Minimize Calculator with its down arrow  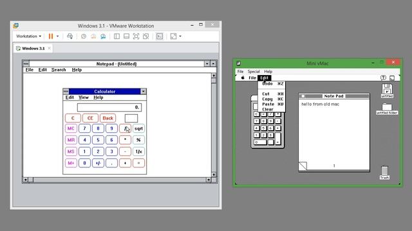(143, 91)
